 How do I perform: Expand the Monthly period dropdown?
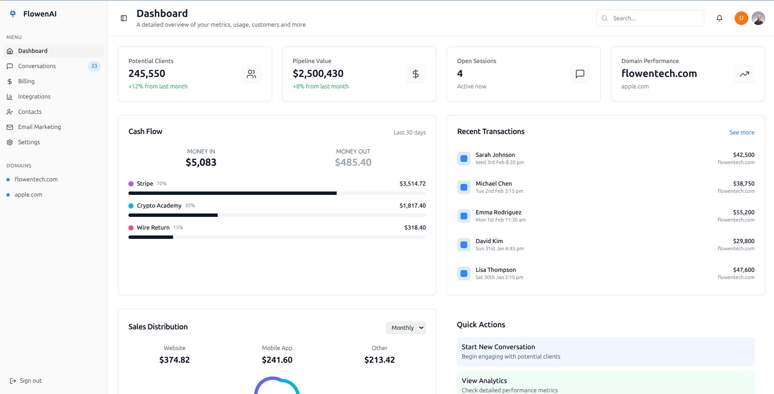tap(406, 328)
